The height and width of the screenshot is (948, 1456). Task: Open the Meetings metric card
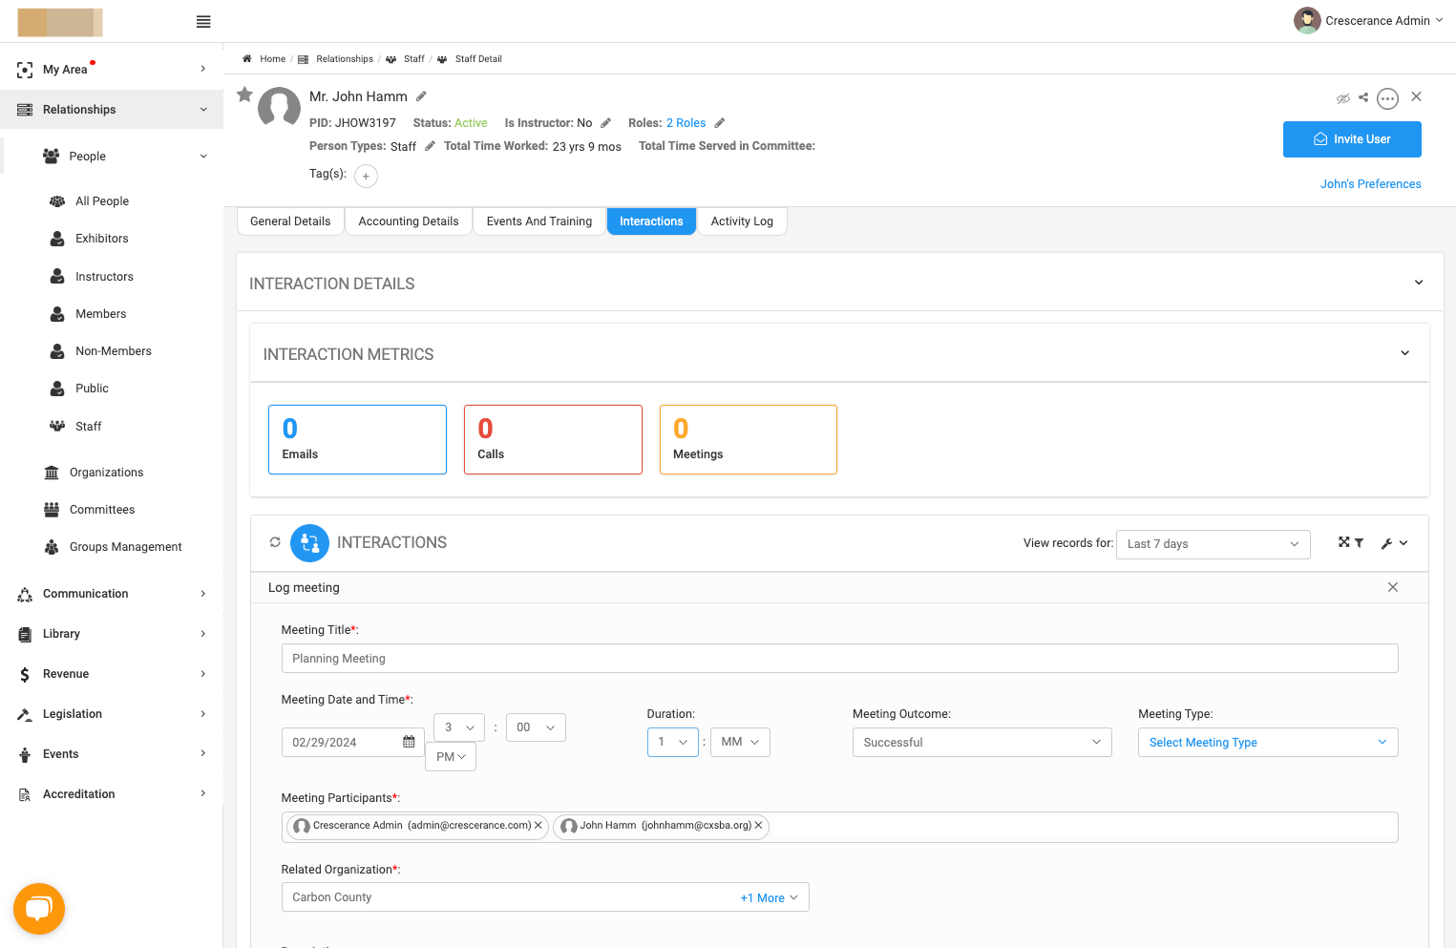coord(749,440)
